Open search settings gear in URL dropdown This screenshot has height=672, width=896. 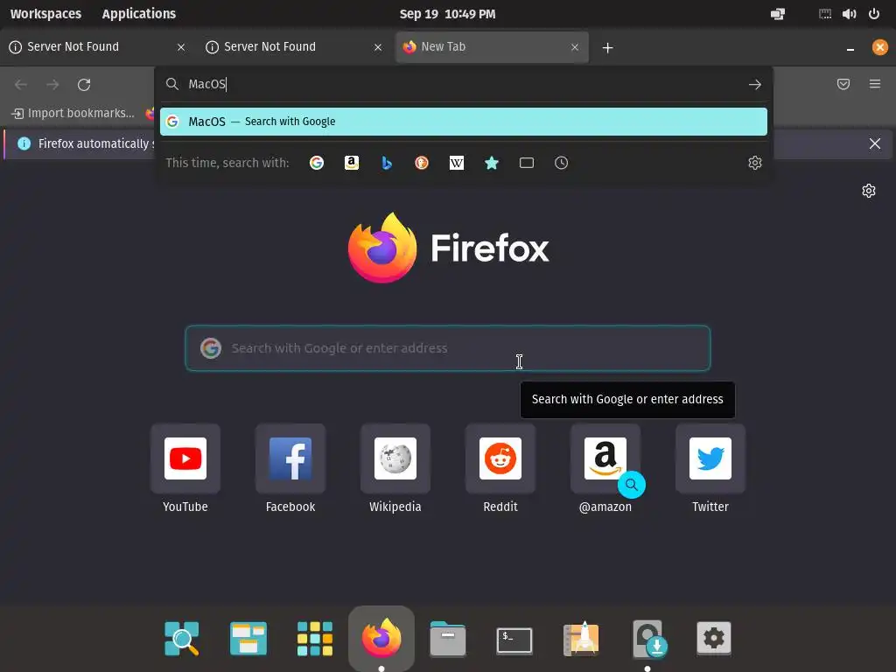[755, 163]
